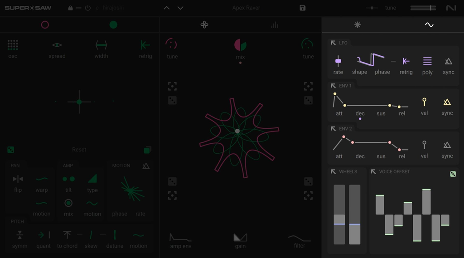Click the first wheel slider
464x258 pixels.
click(339, 214)
